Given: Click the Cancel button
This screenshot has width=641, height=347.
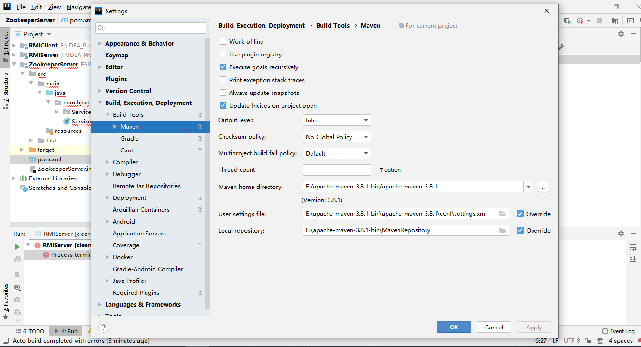Looking at the screenshot, I should pos(494,327).
